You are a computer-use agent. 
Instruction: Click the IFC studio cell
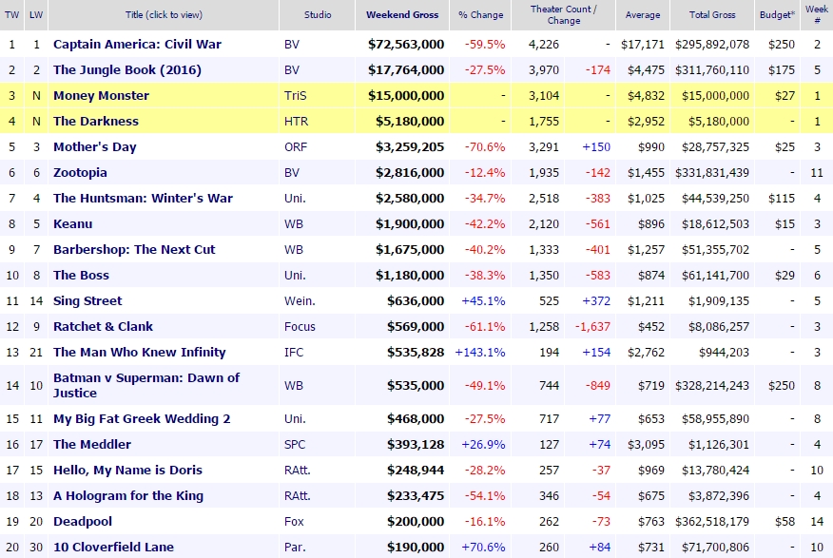click(294, 352)
